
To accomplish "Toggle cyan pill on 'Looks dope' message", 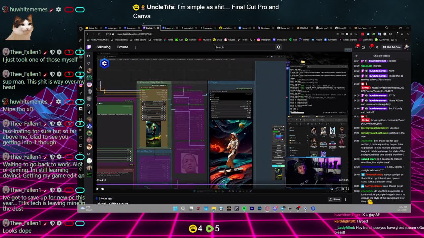I will click(x=80, y=223).
